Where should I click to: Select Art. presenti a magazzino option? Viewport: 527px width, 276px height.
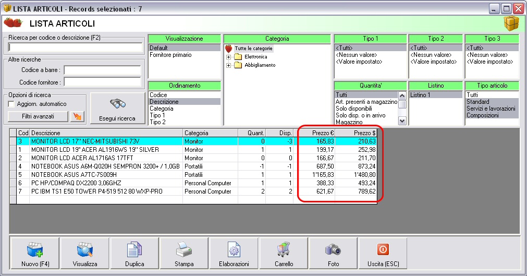(x=366, y=102)
